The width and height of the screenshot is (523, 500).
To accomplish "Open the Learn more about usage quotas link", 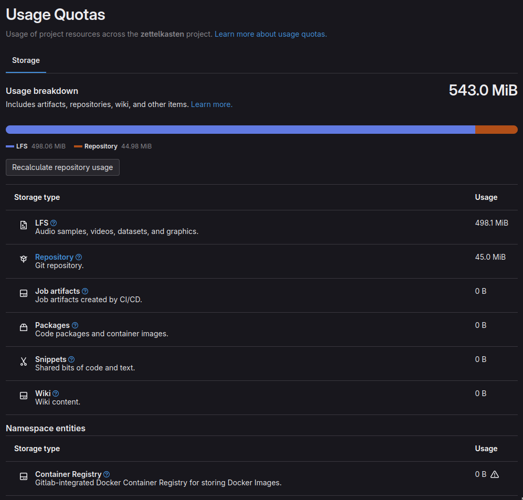I will (270, 34).
